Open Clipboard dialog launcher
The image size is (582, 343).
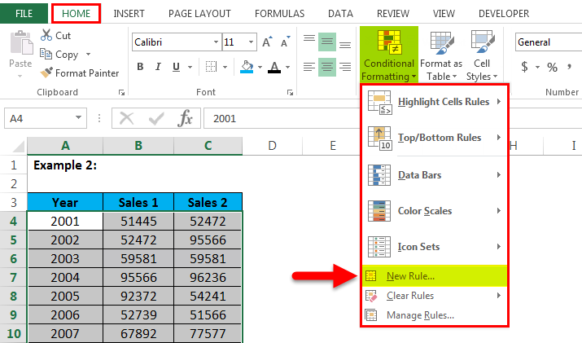(x=121, y=93)
